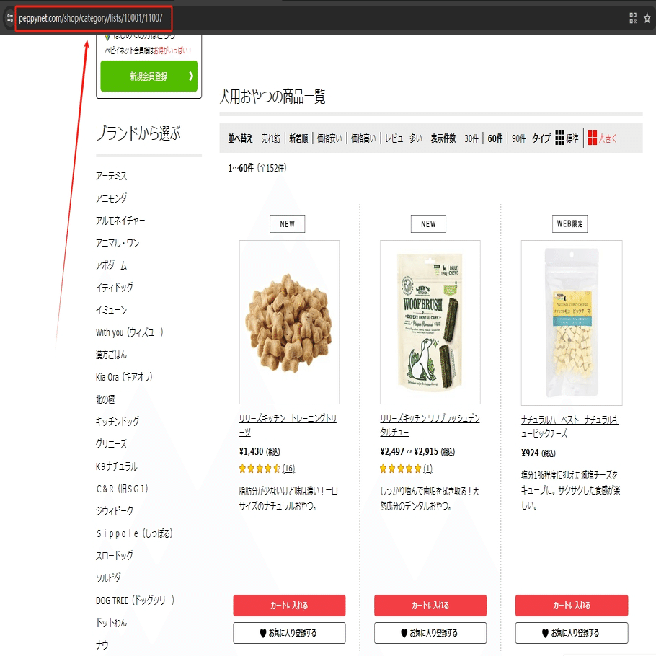Sort products by レビュー多い
Screen dimensions: 656x656
(403, 138)
